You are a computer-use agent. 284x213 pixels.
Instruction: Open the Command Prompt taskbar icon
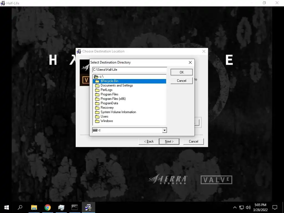[75, 207]
